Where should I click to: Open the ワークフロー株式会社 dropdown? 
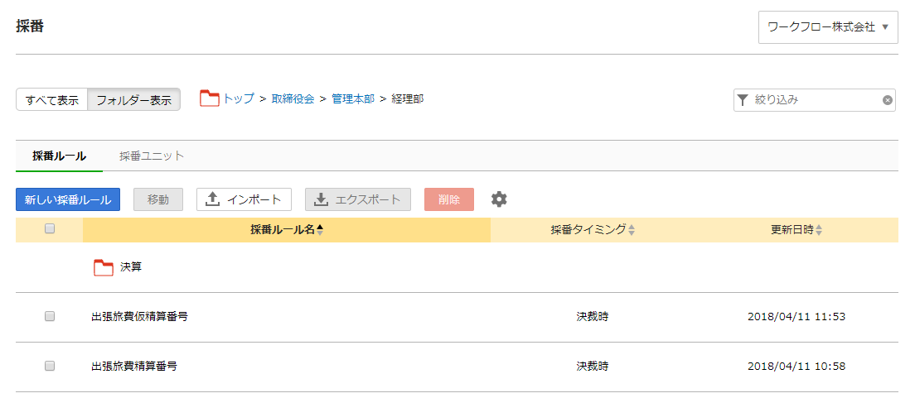(828, 26)
